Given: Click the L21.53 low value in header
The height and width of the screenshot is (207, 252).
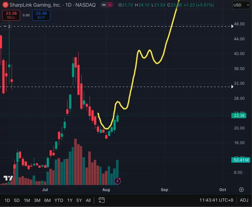Looking at the screenshot, I should click(x=158, y=5).
